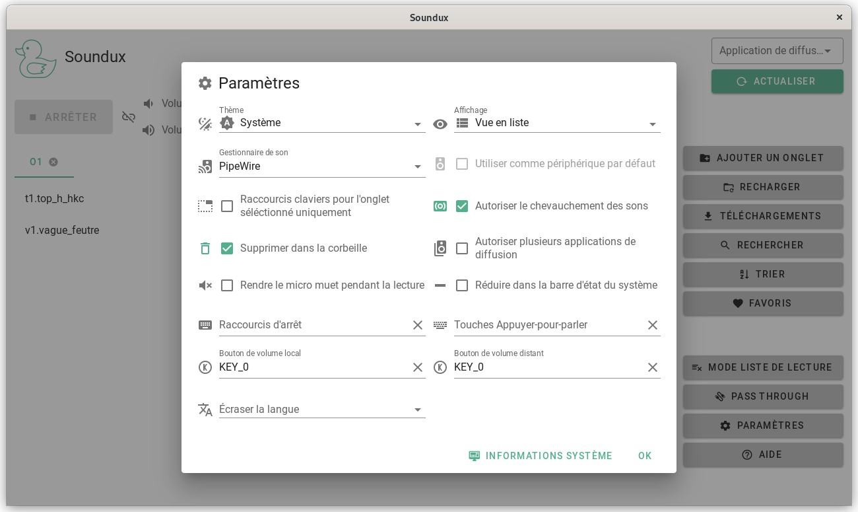Disable Autoriser le chevauchement des sons
The image size is (858, 512).
pos(462,206)
